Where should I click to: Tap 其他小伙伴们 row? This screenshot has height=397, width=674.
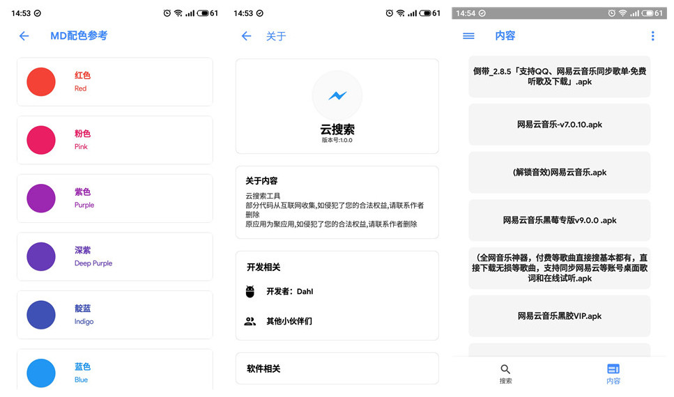click(x=337, y=321)
